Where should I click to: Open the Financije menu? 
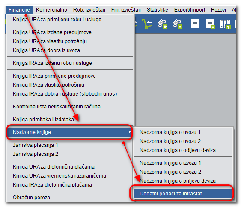coord(19,10)
